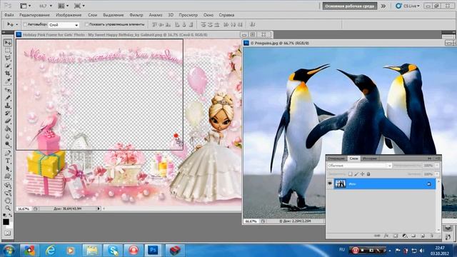Switch to the История tab
457x257 pixels.
[370, 158]
